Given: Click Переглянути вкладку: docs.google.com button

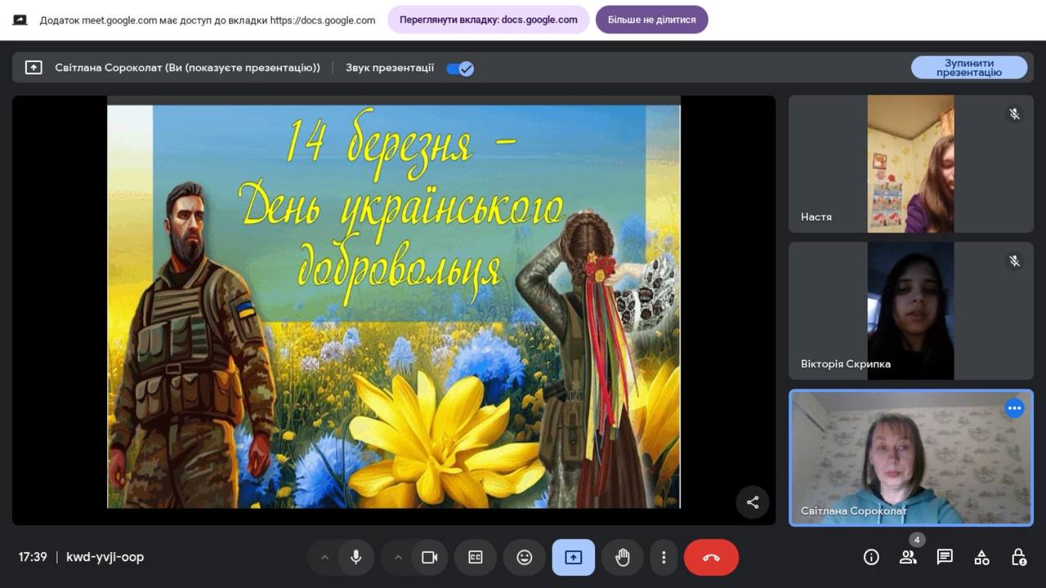Looking at the screenshot, I should coord(489,20).
